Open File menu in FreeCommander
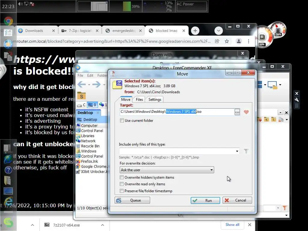 click(80, 75)
